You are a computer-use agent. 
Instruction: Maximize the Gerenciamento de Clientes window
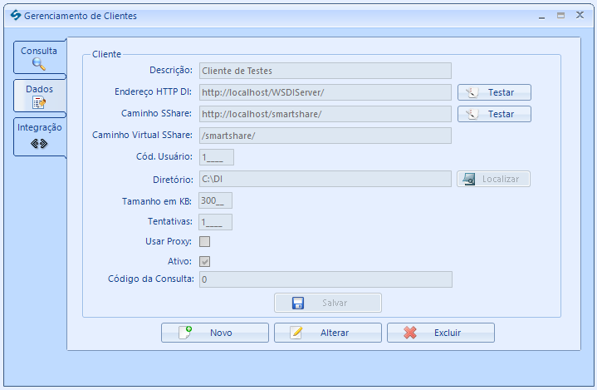click(x=560, y=15)
